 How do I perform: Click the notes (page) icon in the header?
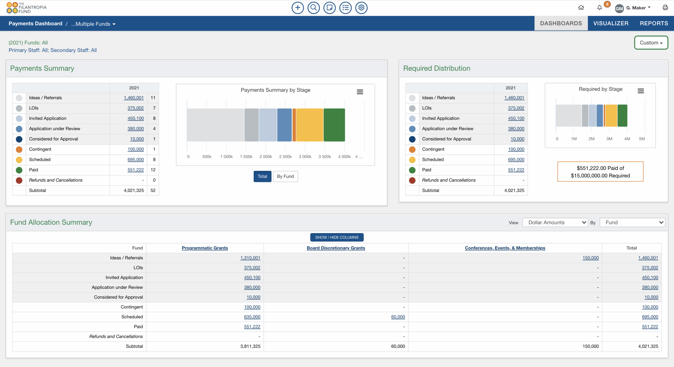coord(329,8)
